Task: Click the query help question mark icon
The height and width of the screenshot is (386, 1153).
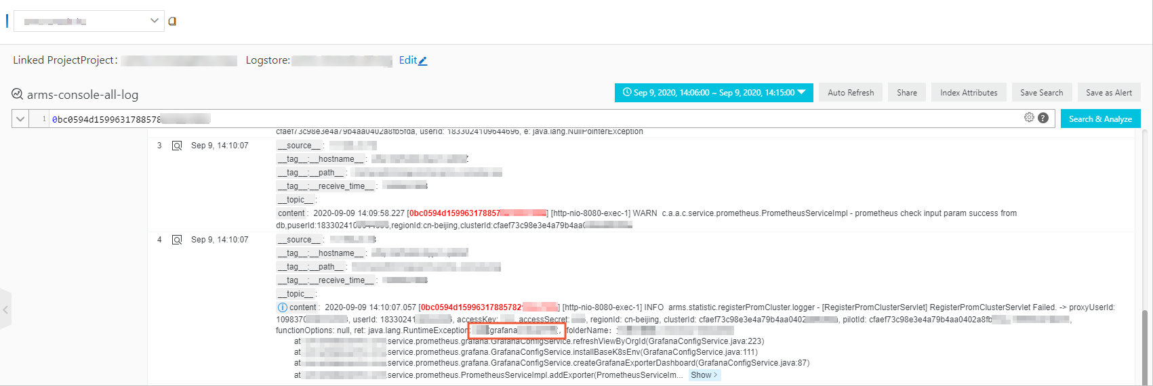Action: coord(1043,118)
